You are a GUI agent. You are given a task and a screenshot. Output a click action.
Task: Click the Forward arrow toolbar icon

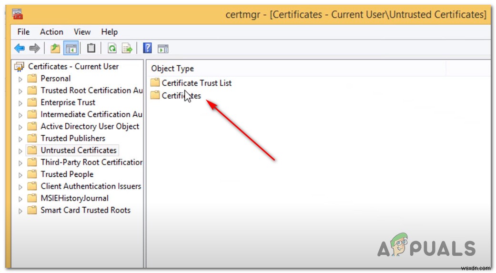(34, 49)
